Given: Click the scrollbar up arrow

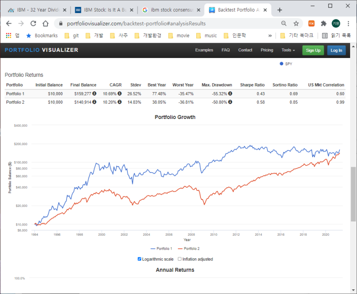Looking at the screenshot, I should coord(353,46).
